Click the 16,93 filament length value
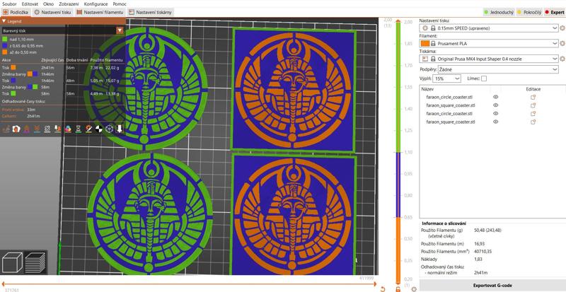Image resolution: width=566 pixels, height=292 pixels. point(479,244)
